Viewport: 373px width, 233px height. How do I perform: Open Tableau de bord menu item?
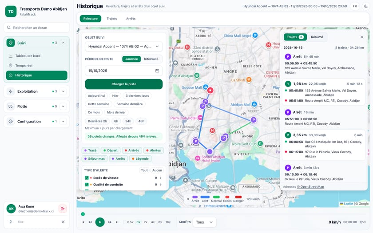pos(36,56)
